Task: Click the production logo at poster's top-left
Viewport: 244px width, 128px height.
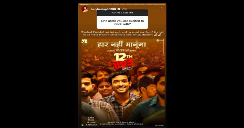Action: (x=85, y=42)
